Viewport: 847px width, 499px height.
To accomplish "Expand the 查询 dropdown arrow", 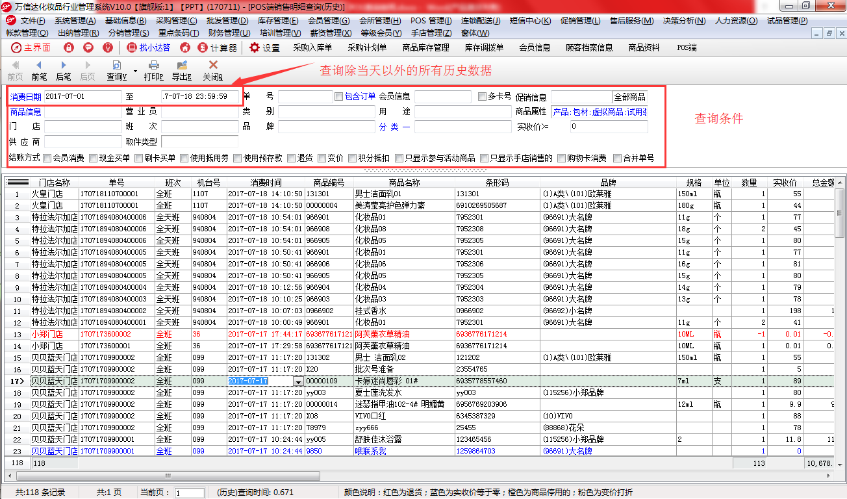I will coord(135,70).
